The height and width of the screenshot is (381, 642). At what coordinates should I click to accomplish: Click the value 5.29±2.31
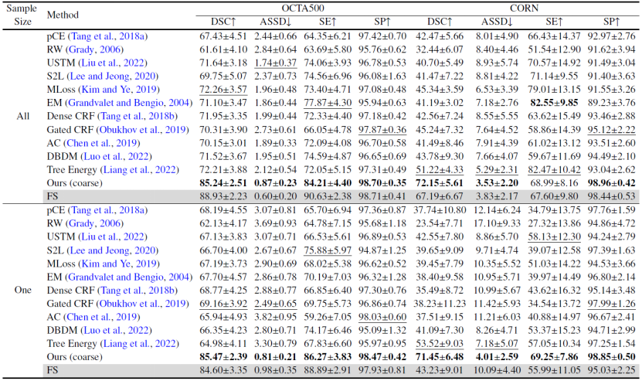497,169
